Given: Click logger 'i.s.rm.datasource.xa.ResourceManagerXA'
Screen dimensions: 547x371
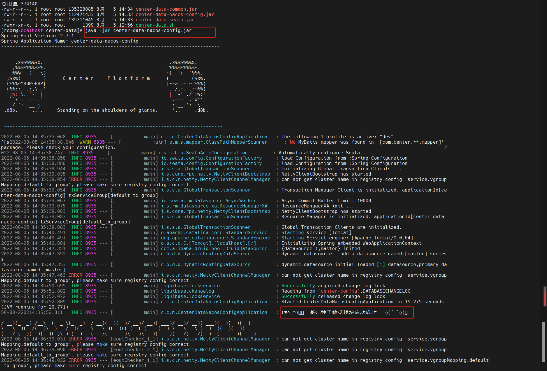Looking at the screenshot, I should tap(214, 206).
